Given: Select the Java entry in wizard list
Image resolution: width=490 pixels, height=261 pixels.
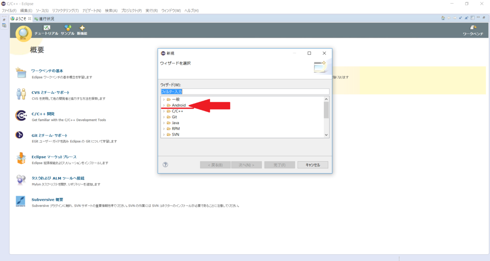Looking at the screenshot, I should point(175,123).
